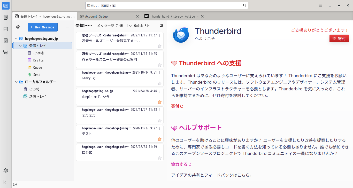Collapse the spaces toolbar
This screenshot has height=188, width=353.
pyautogui.click(x=6, y=182)
